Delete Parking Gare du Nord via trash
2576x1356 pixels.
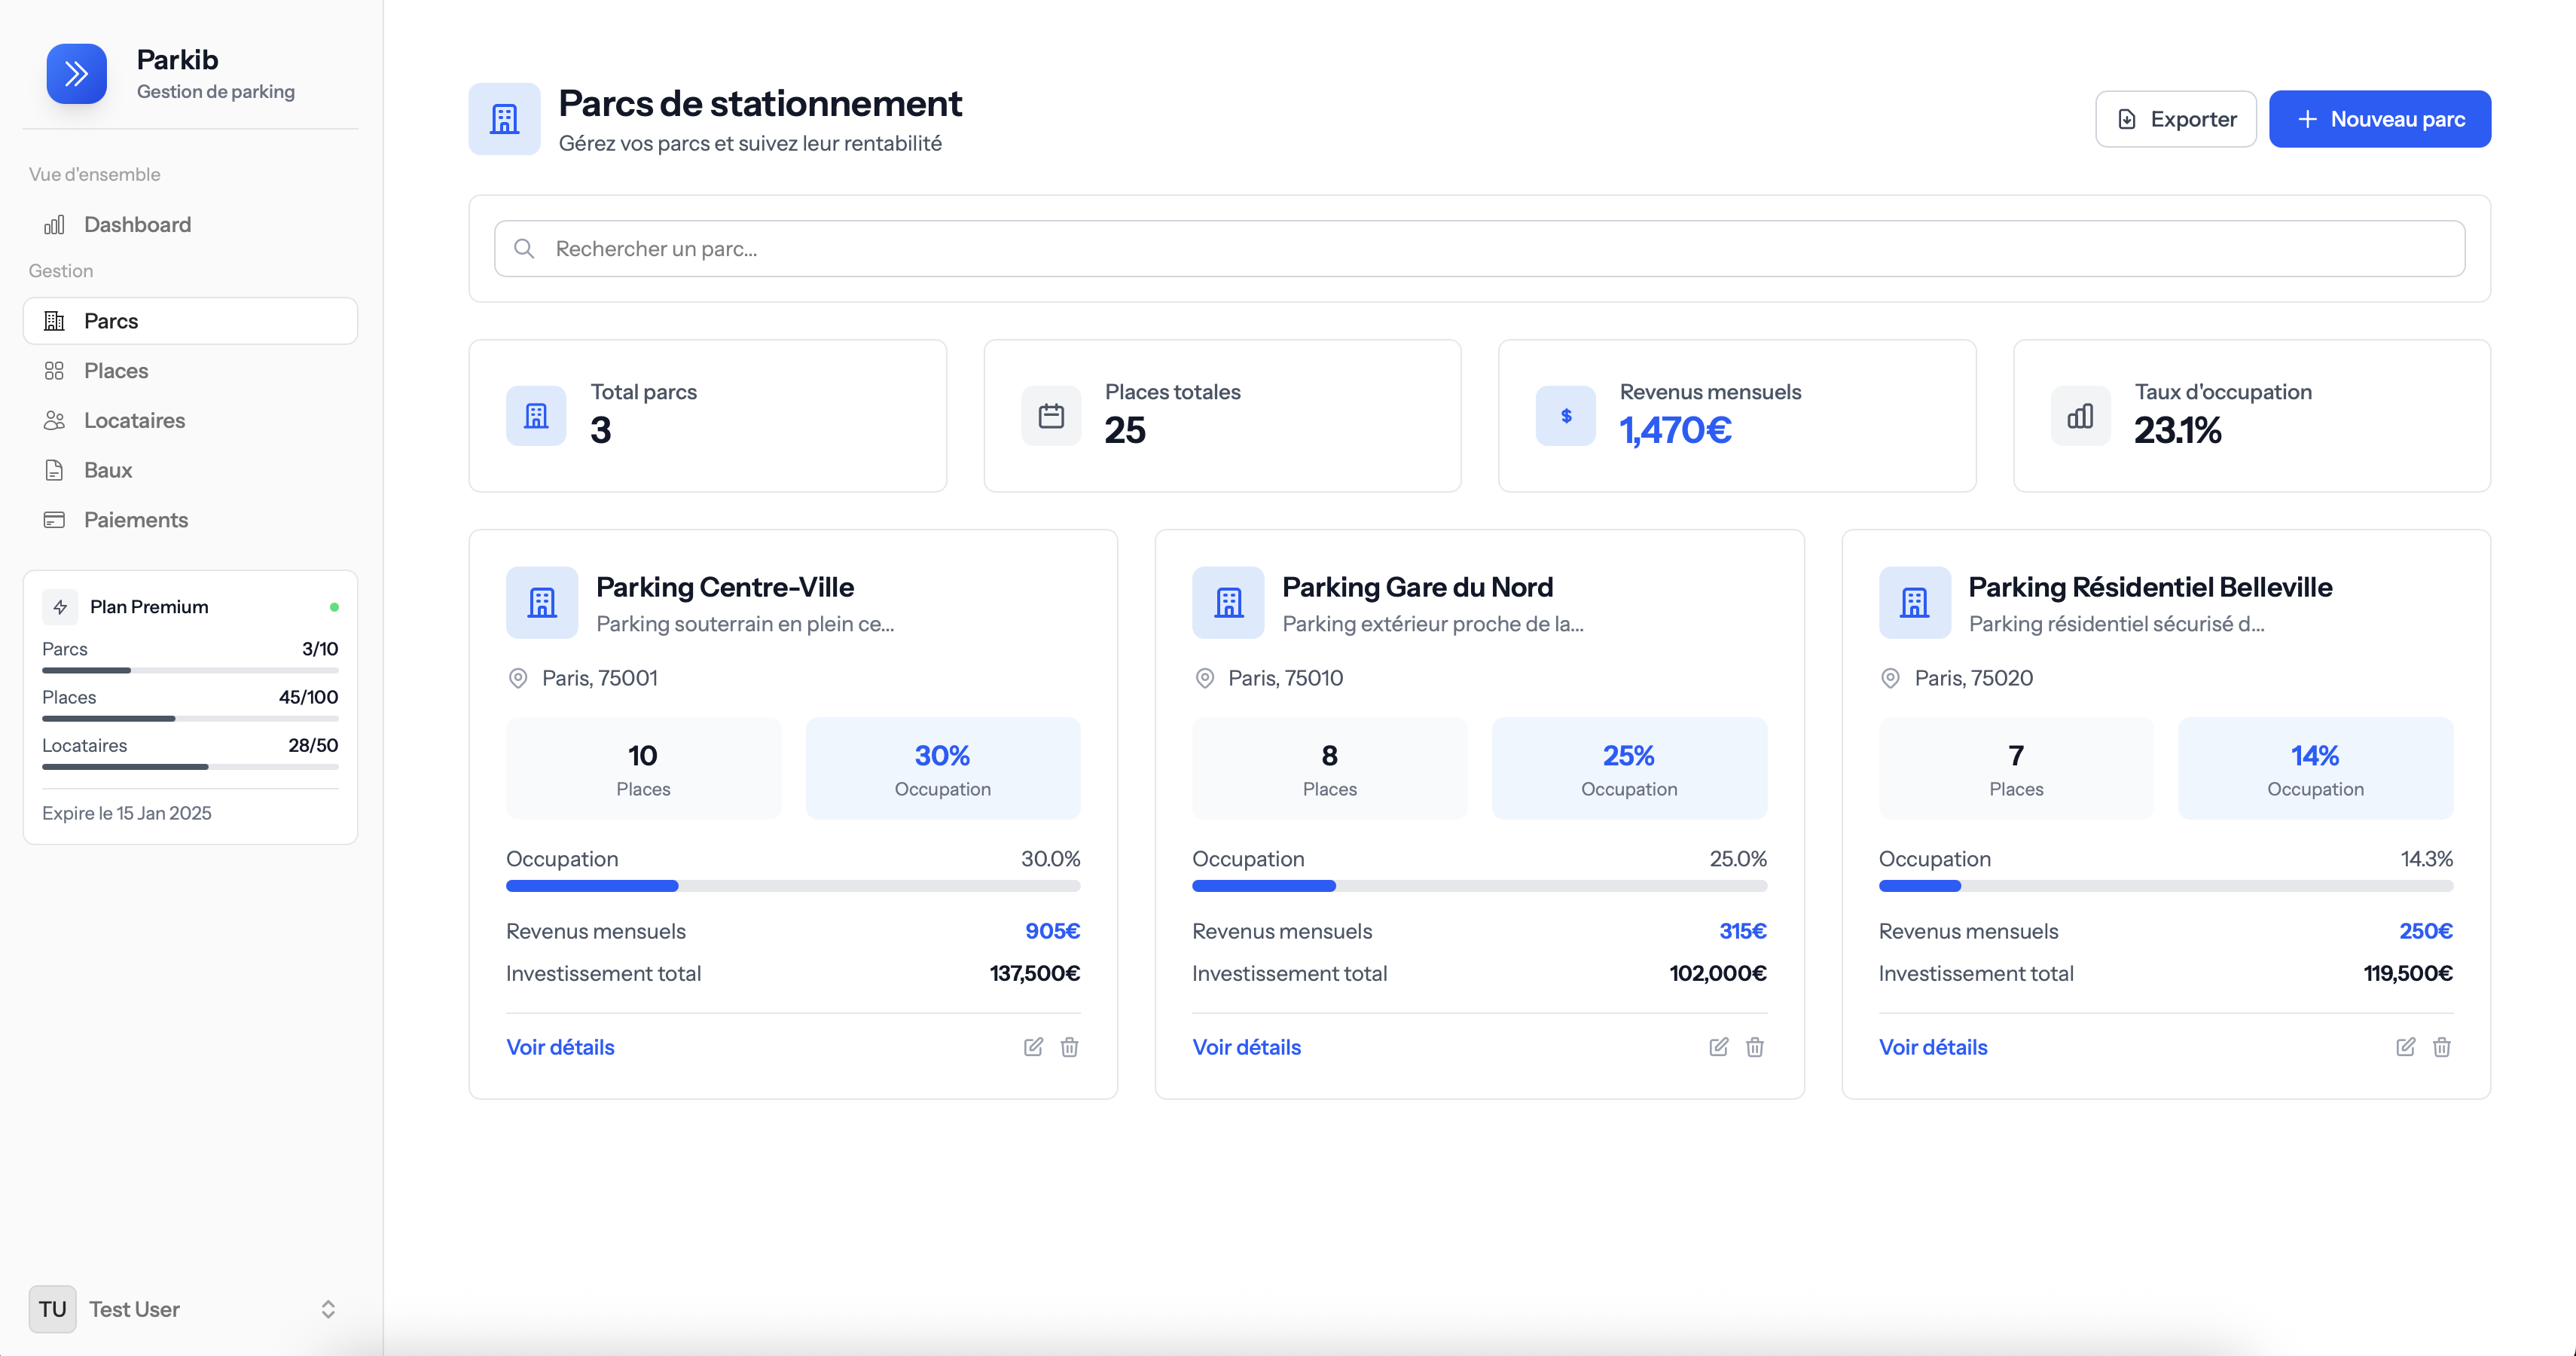point(1754,1047)
